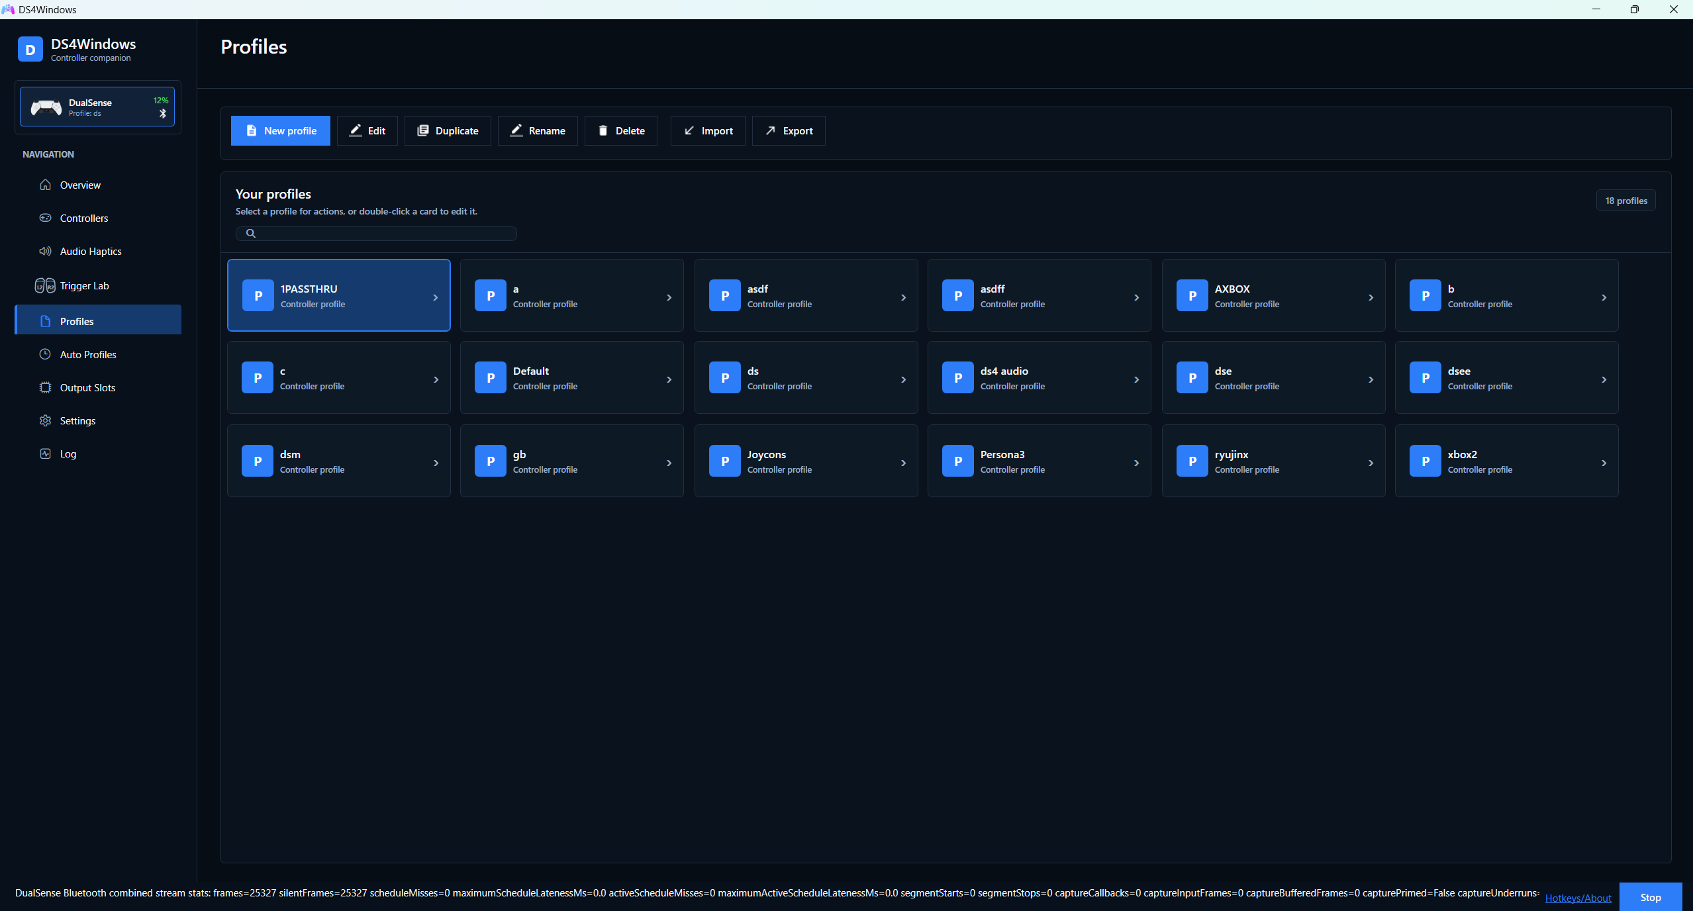Click the 'P' badge of xbox2 profile

click(x=1426, y=461)
